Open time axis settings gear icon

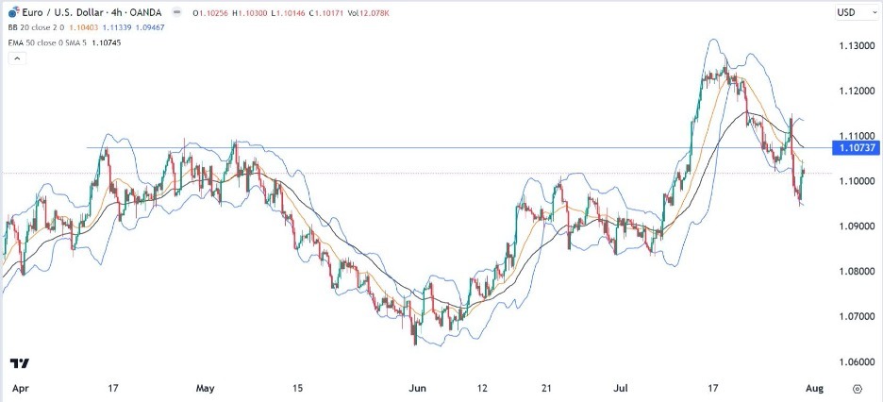858,388
